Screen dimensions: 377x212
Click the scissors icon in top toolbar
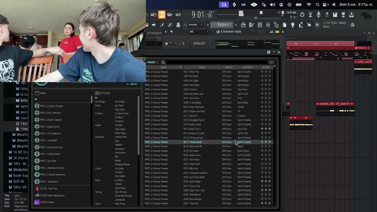click(310, 14)
